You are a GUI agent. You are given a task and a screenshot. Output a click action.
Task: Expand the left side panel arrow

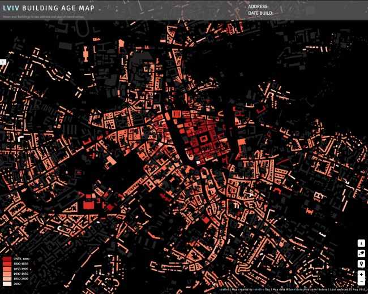point(2,62)
